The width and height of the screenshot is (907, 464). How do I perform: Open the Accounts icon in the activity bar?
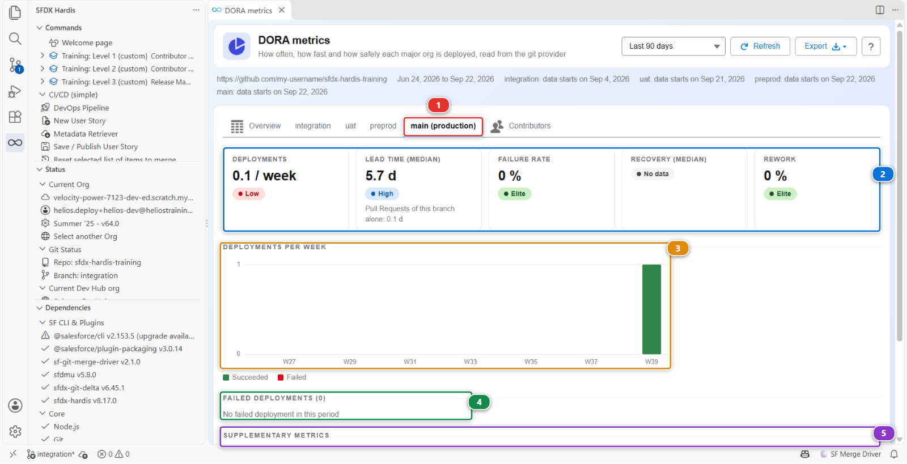[15, 406]
